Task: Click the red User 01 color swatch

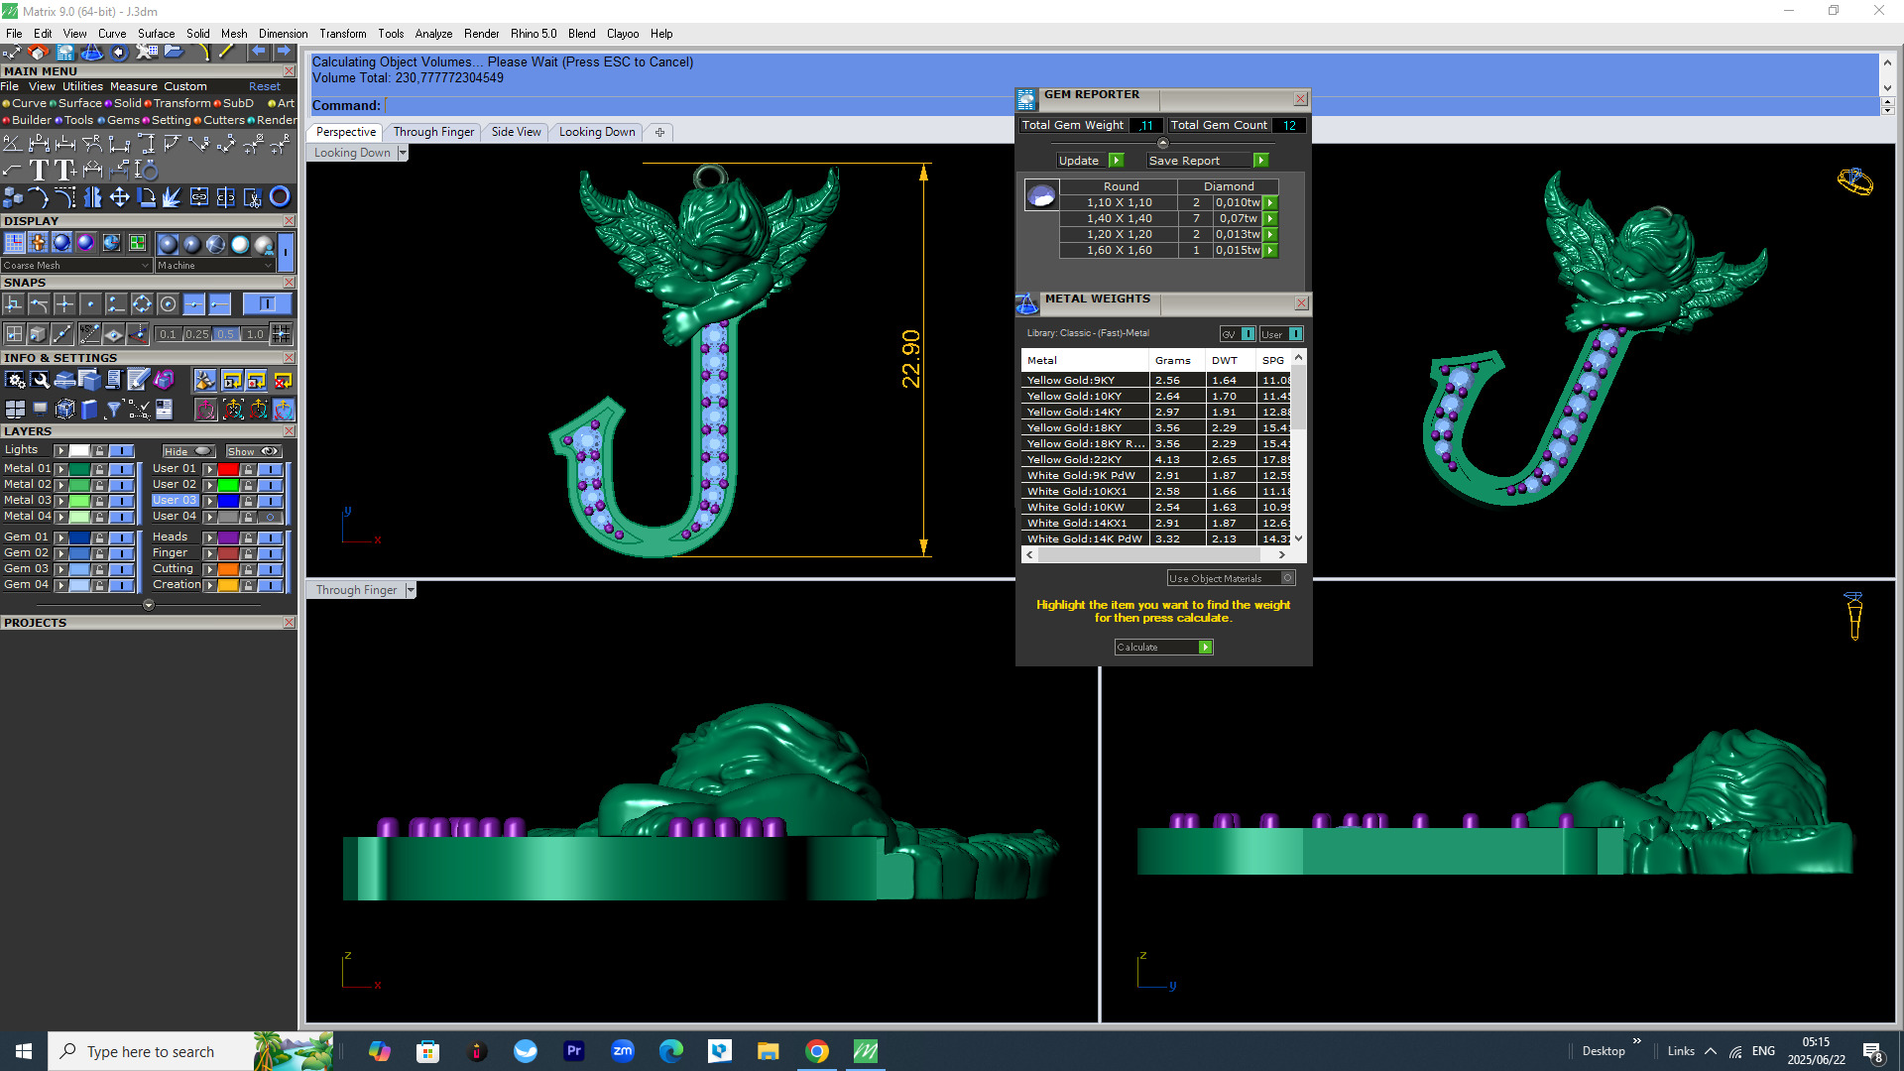Action: 228,469
